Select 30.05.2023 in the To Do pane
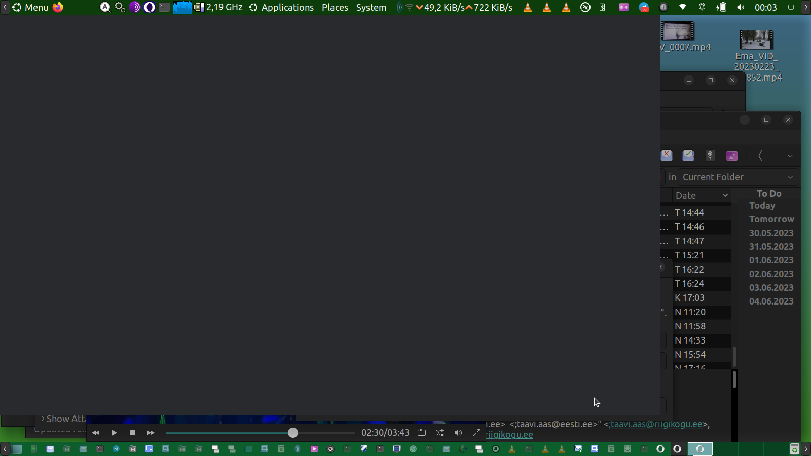Viewport: 811px width, 456px height. [x=771, y=233]
